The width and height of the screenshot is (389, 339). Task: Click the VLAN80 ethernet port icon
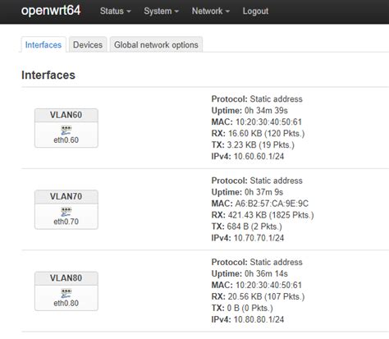[66, 293]
